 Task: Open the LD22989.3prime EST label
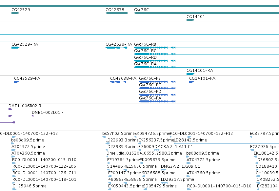[x=122, y=147]
